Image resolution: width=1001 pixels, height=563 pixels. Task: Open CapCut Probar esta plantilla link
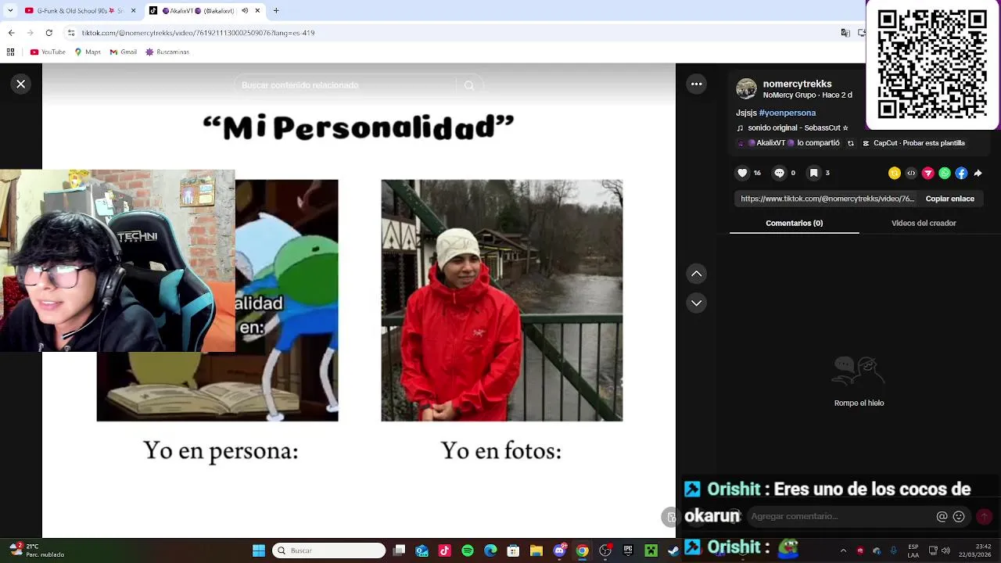914,143
